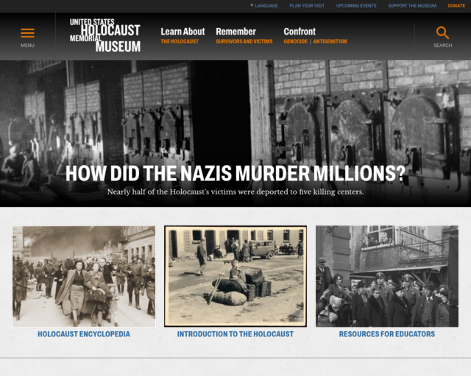
Task: Click the 'Nearly half of the Holocaust's victims' subtitle
Action: tap(235, 192)
